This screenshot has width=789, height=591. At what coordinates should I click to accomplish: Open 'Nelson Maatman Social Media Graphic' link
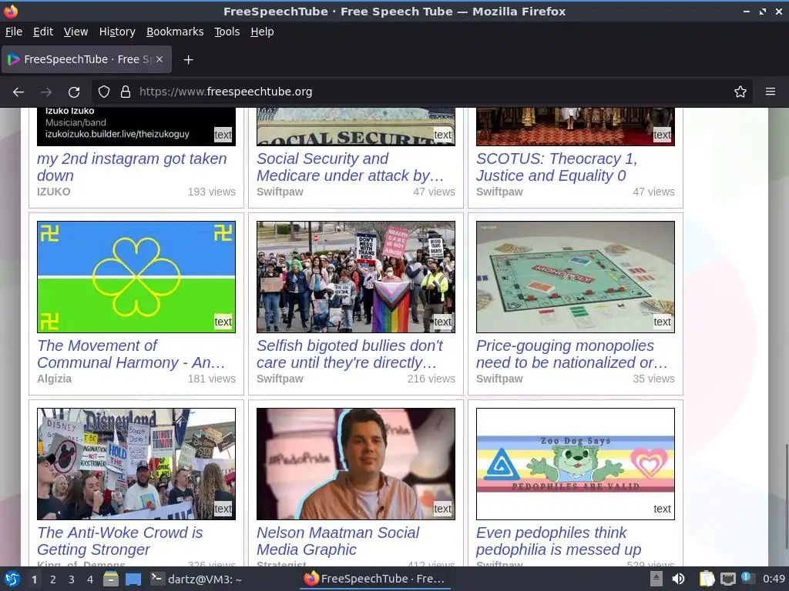[x=337, y=541]
